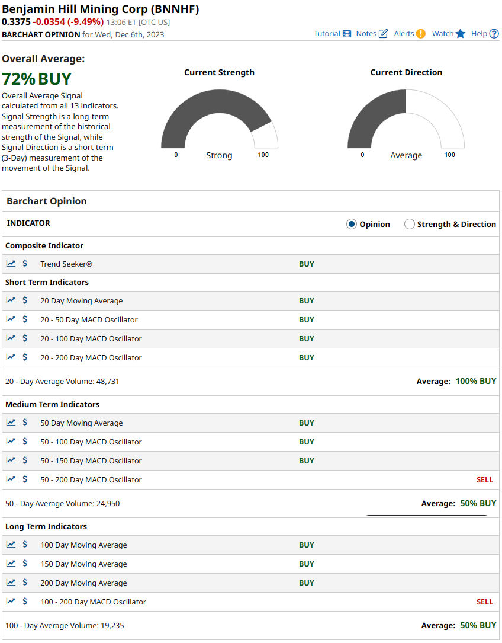Image resolution: width=502 pixels, height=643 pixels.
Task: Click the Tutorial film icon
Action: pos(347,34)
